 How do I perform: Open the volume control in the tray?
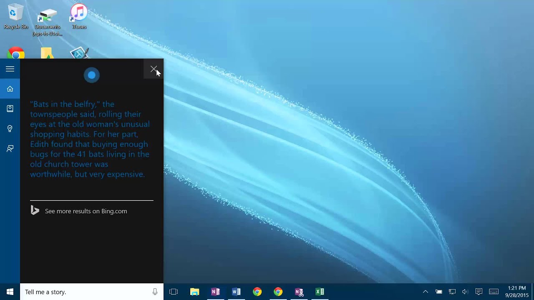point(465,292)
